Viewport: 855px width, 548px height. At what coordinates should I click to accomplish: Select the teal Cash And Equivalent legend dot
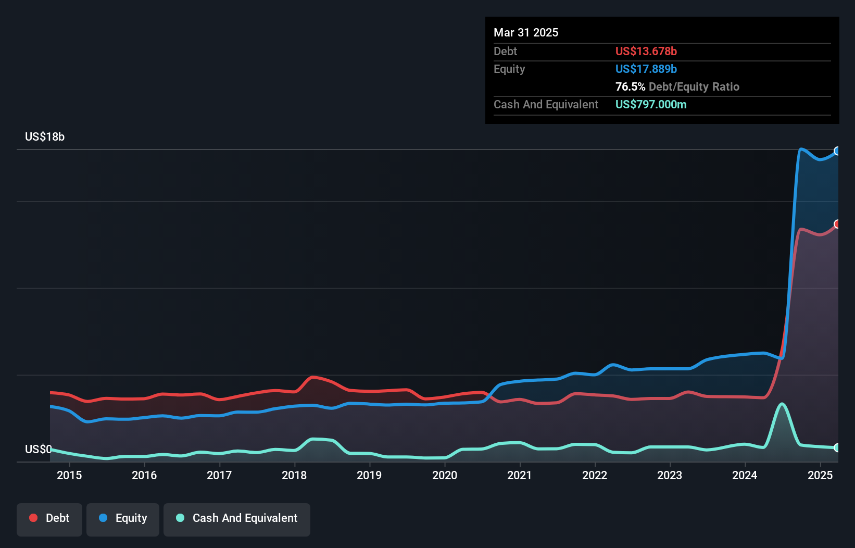click(179, 518)
